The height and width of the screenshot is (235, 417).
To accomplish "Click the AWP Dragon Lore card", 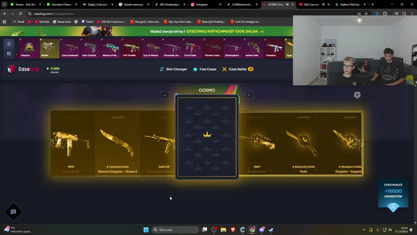I will click(x=257, y=144).
